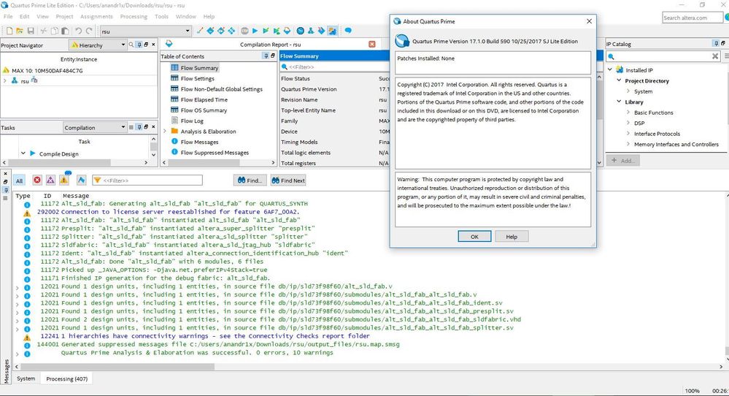The image size is (729, 396).
Task: Click the Find binoculars button
Action: (250, 180)
